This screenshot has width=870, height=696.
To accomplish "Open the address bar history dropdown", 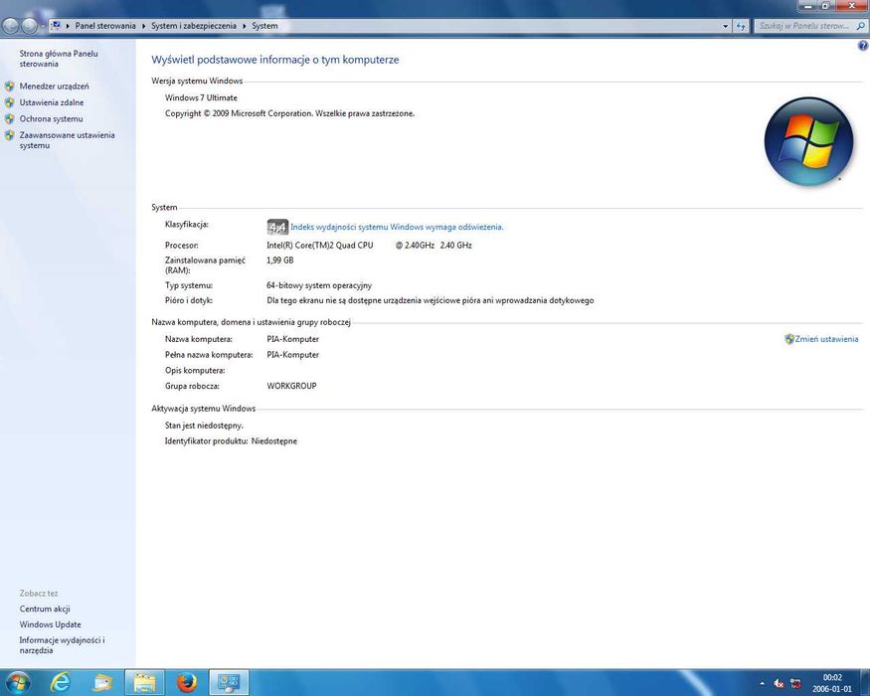I will click(725, 26).
